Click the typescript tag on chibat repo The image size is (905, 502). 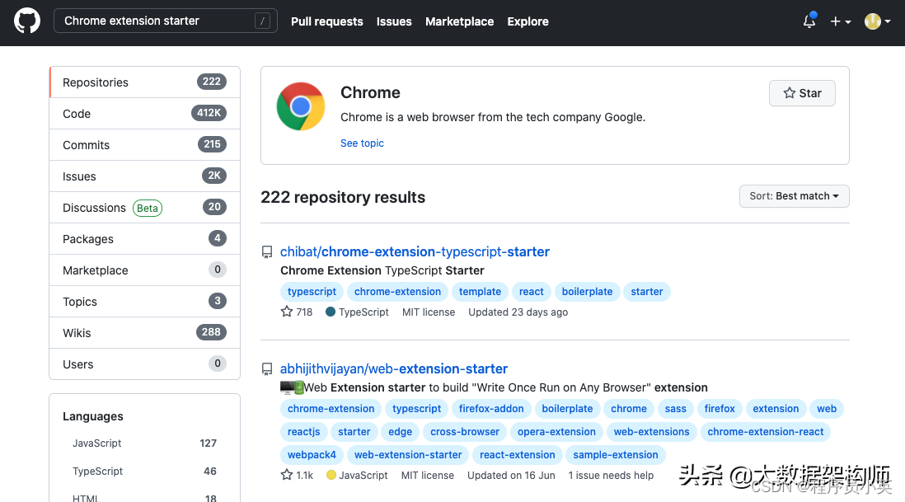(312, 292)
